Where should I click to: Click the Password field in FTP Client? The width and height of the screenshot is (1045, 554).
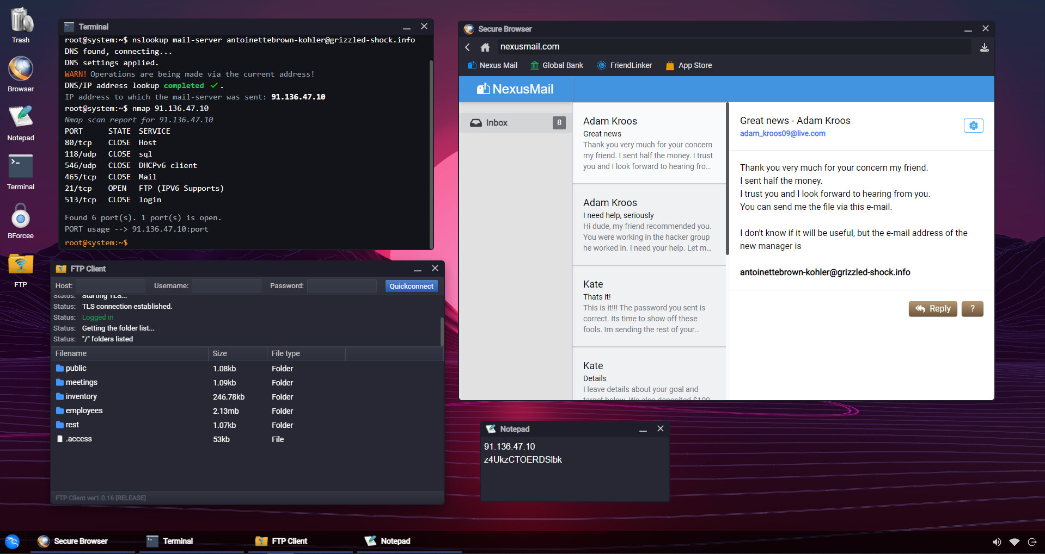341,285
